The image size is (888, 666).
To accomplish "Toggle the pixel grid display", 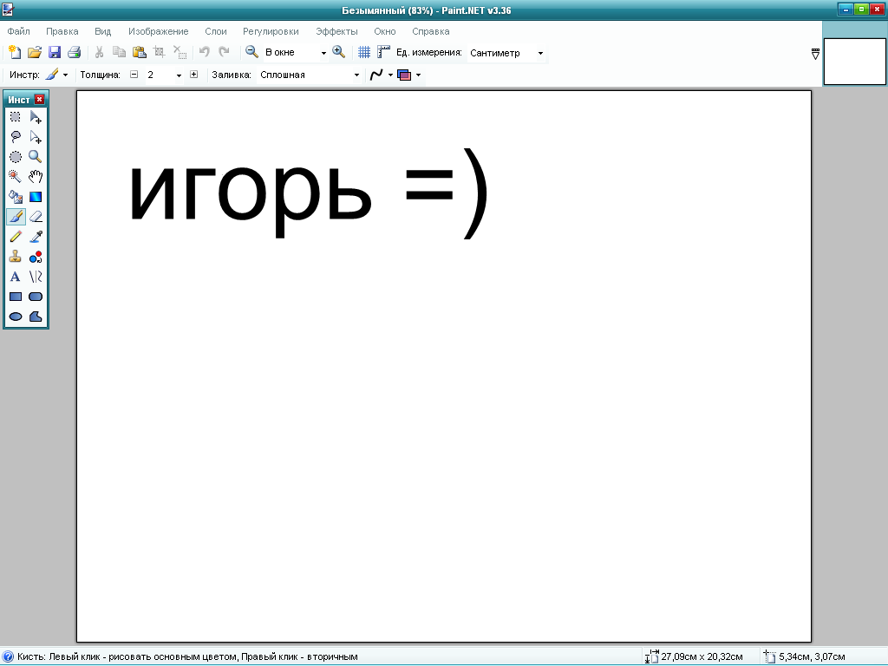I will (x=364, y=52).
